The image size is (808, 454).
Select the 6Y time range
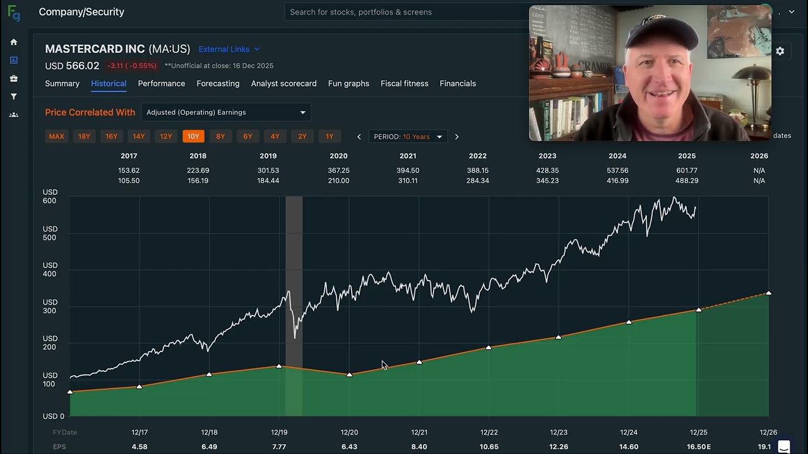247,137
